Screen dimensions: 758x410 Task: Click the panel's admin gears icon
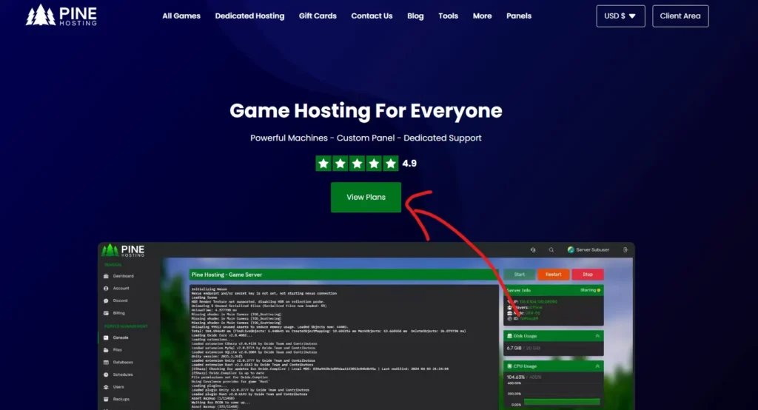pos(533,250)
